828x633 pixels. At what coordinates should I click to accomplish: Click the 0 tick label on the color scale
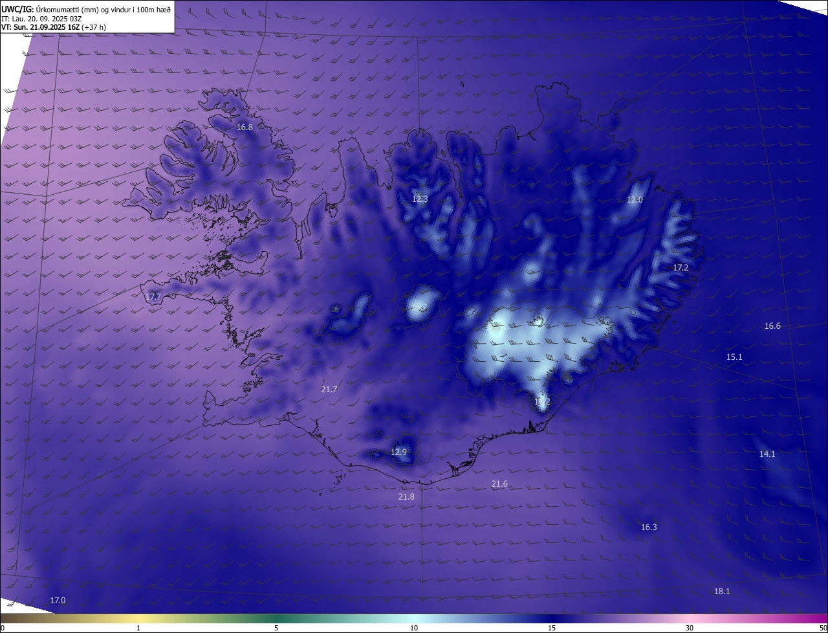[3, 628]
